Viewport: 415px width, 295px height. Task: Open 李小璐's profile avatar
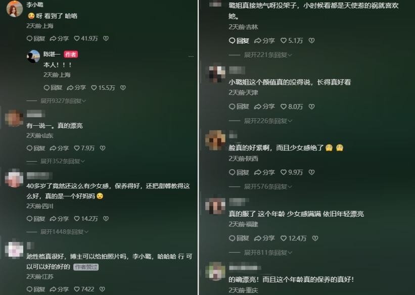click(x=15, y=9)
